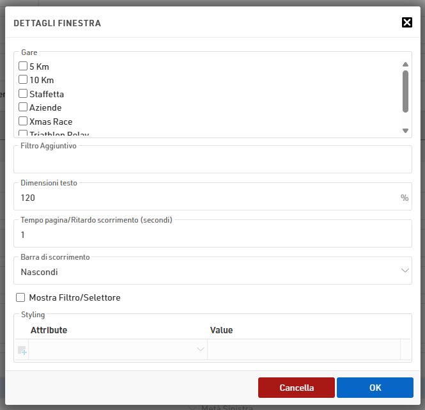The width and height of the screenshot is (425, 410).
Task: Check the 5 Km race checkbox
Action: [x=23, y=66]
